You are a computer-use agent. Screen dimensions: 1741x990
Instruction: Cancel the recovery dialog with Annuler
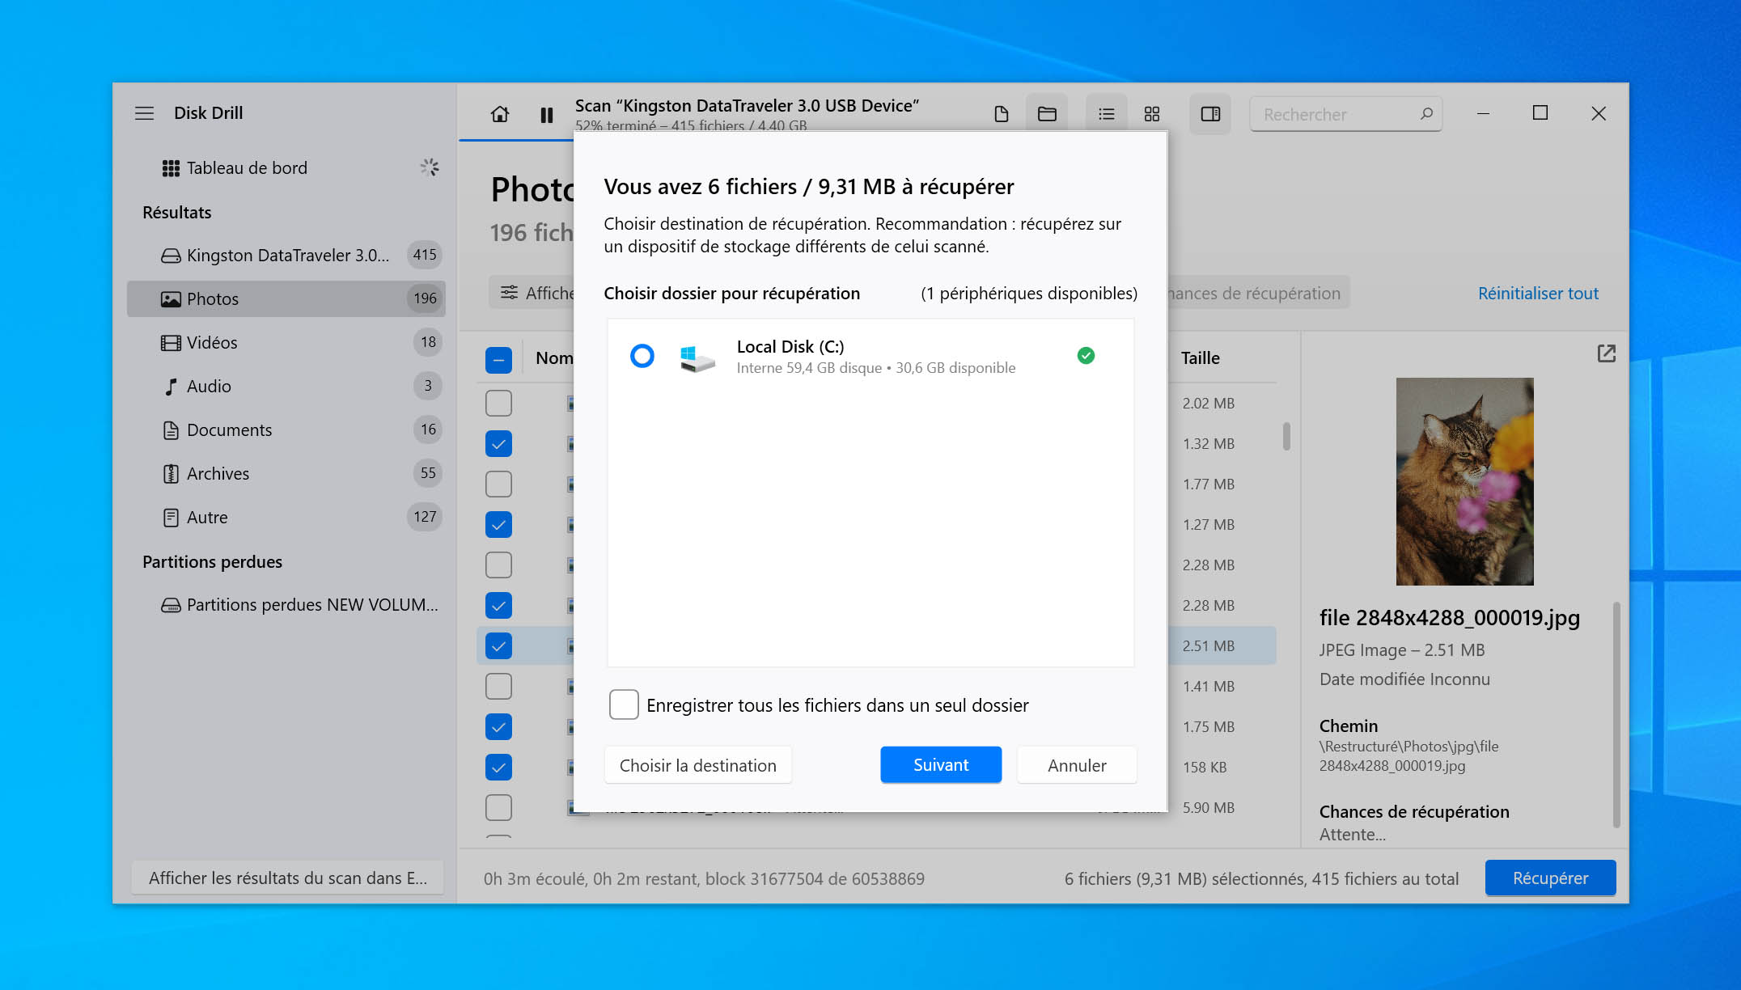(x=1077, y=765)
